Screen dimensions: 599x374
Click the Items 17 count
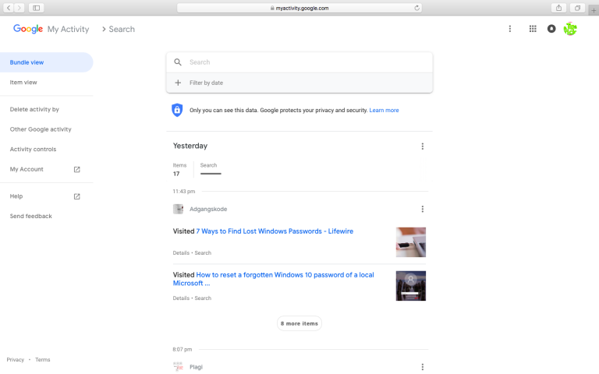point(179,169)
